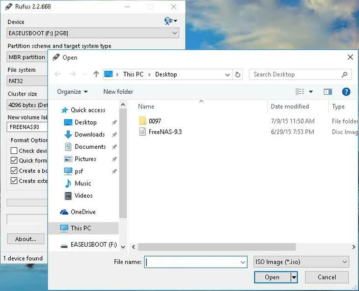Click This PC in the address breadcrumb
Screen dimensions: 359x291
(x=133, y=75)
